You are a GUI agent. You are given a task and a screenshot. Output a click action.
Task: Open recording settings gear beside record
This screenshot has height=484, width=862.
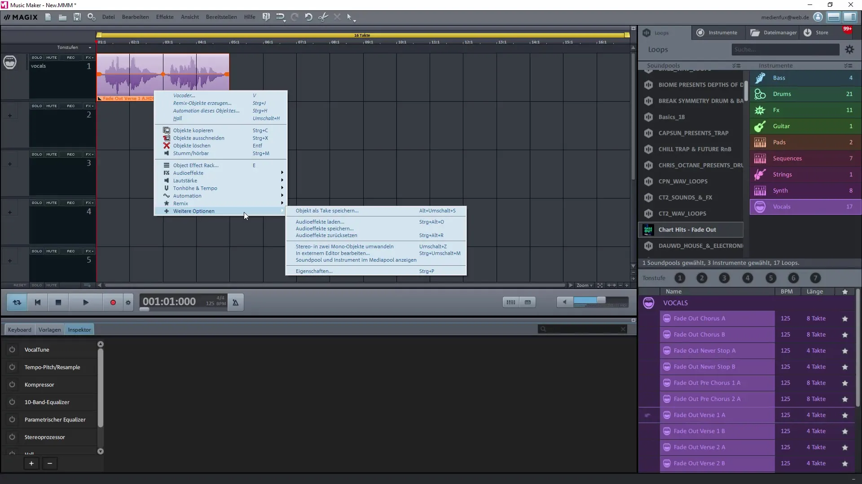tap(128, 302)
